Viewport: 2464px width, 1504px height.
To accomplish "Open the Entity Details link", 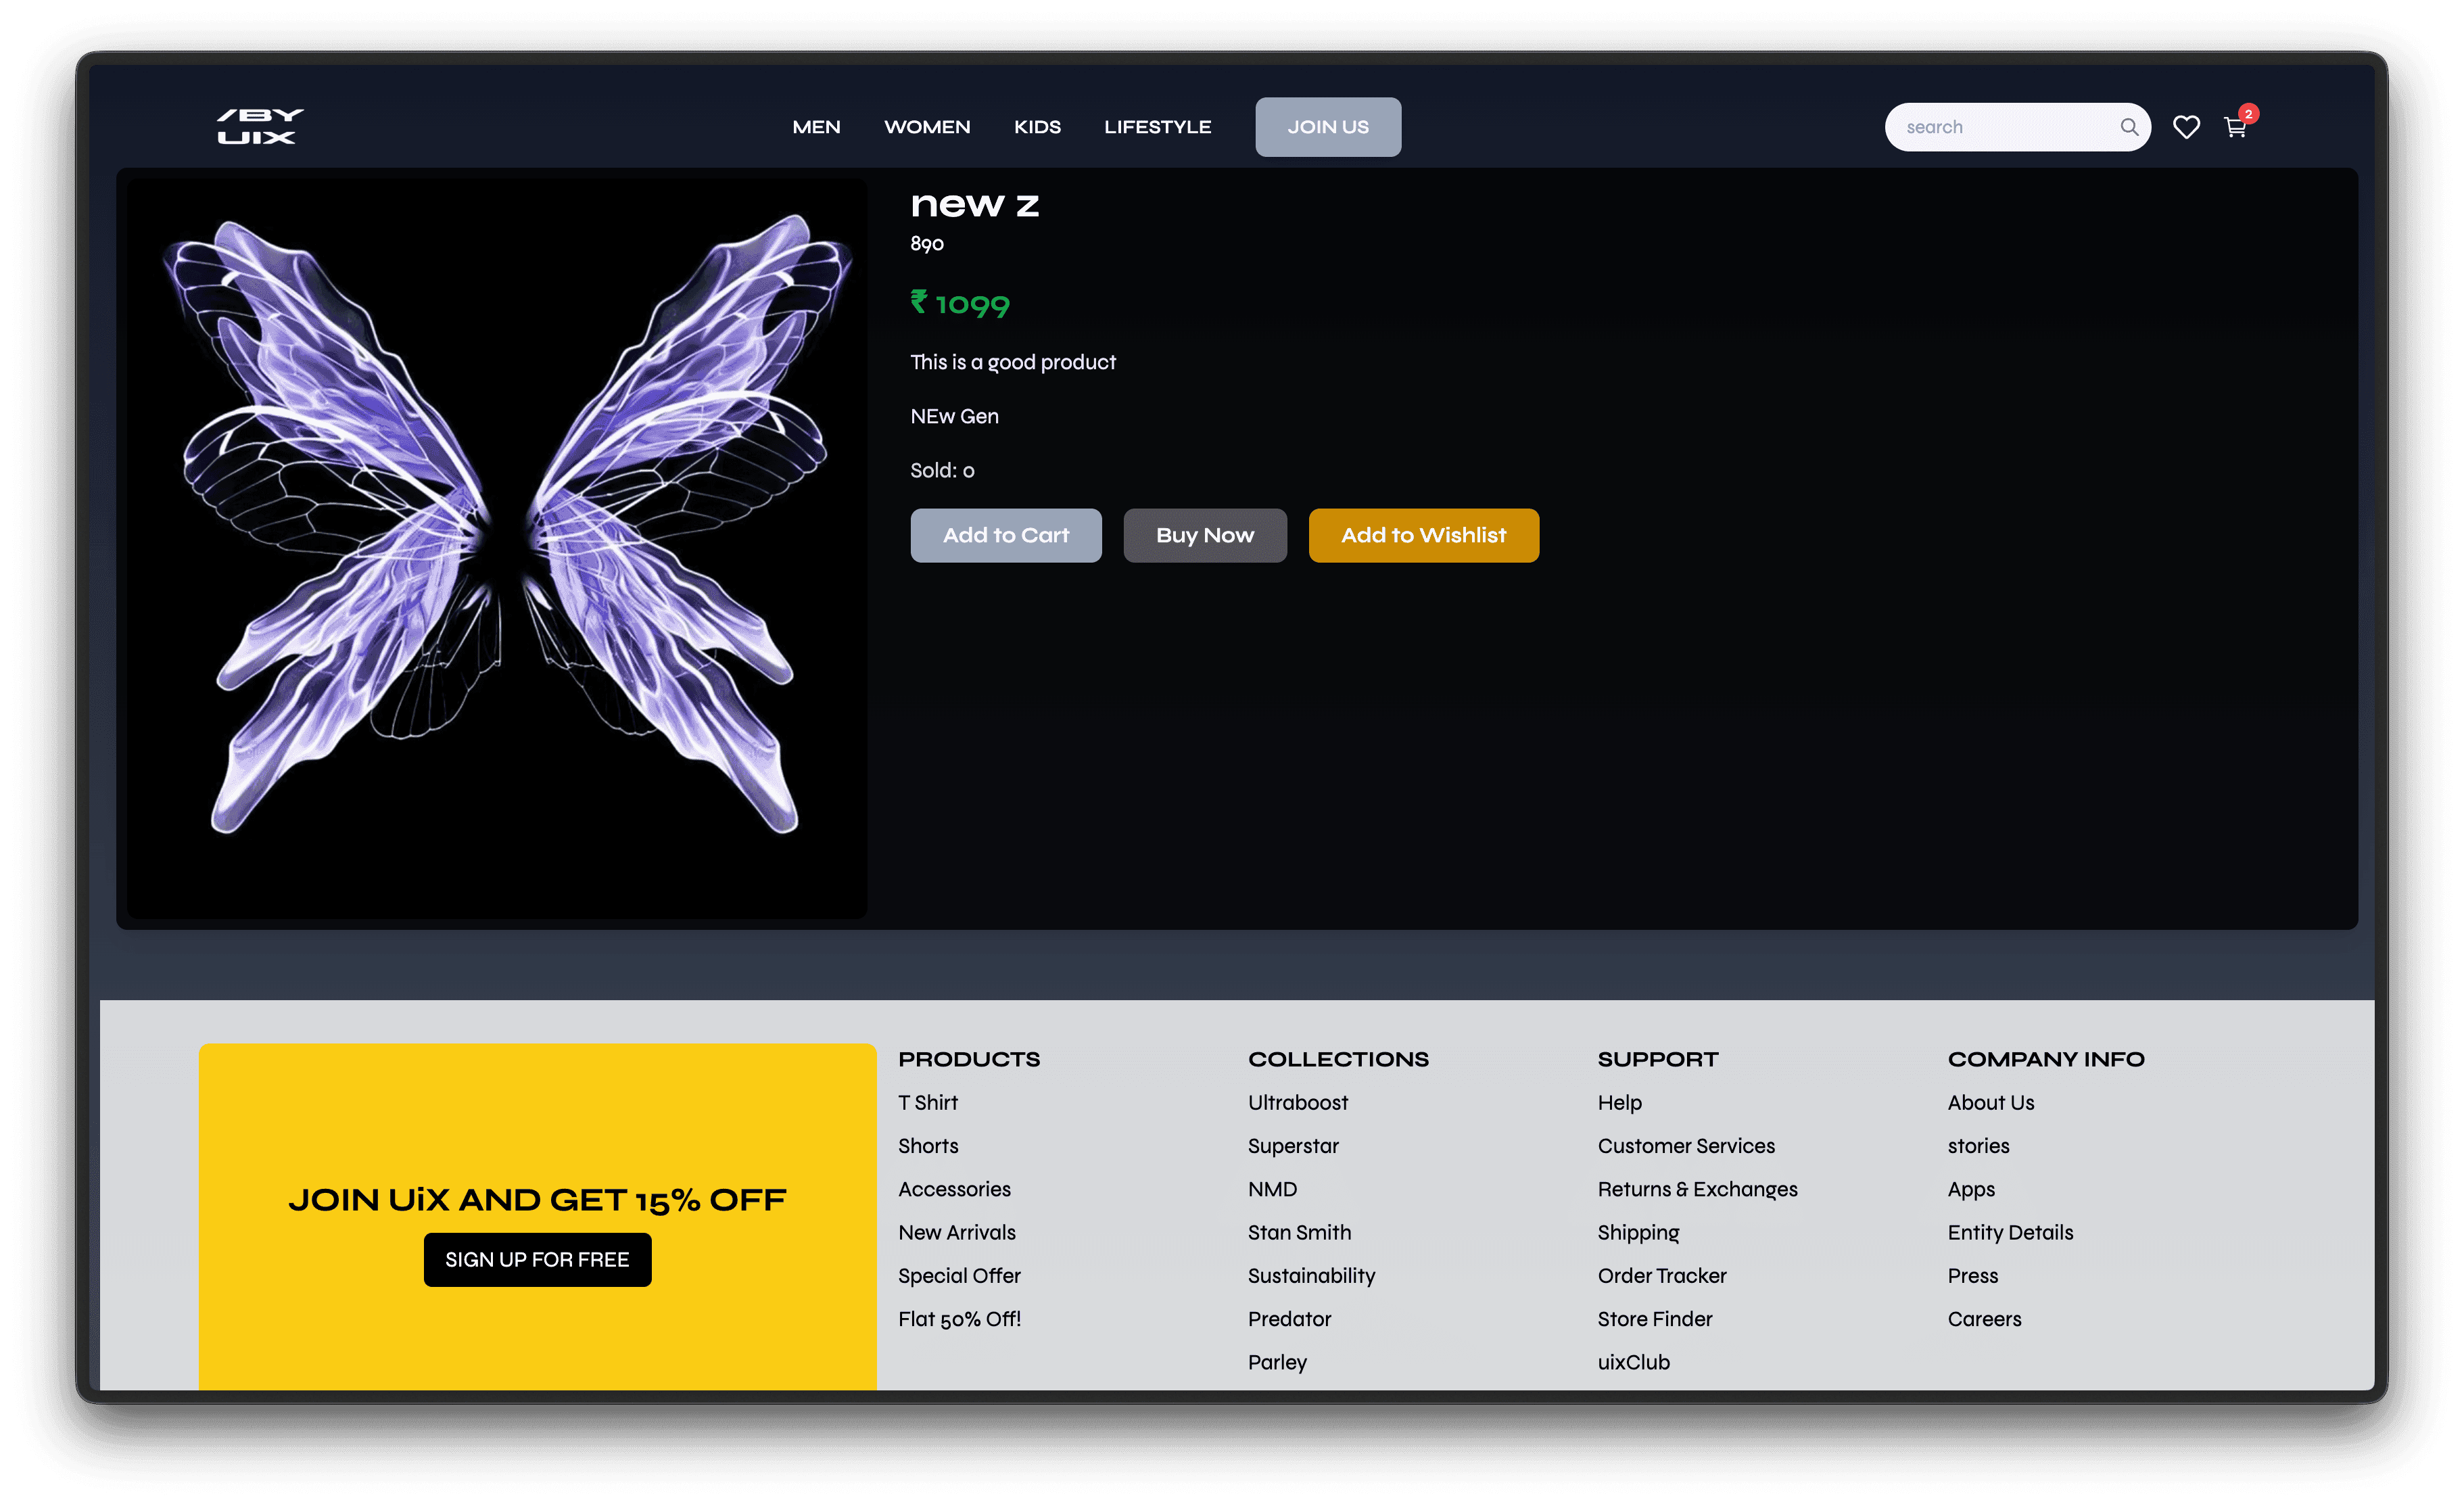I will (x=2010, y=1233).
